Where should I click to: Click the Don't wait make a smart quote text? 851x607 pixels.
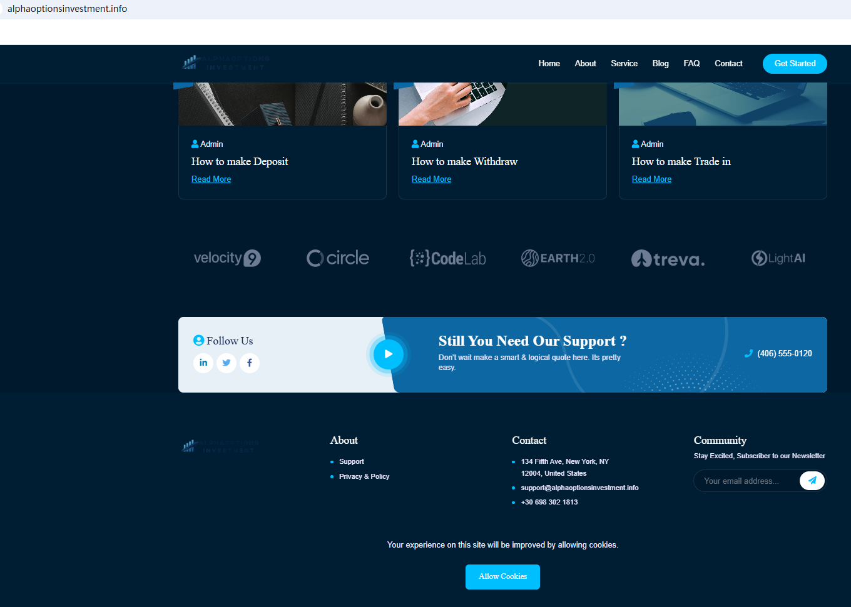[529, 363]
